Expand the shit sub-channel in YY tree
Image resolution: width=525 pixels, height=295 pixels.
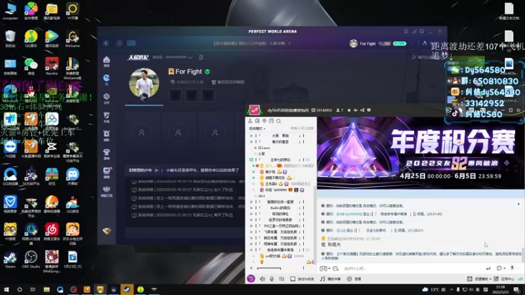[255, 195]
